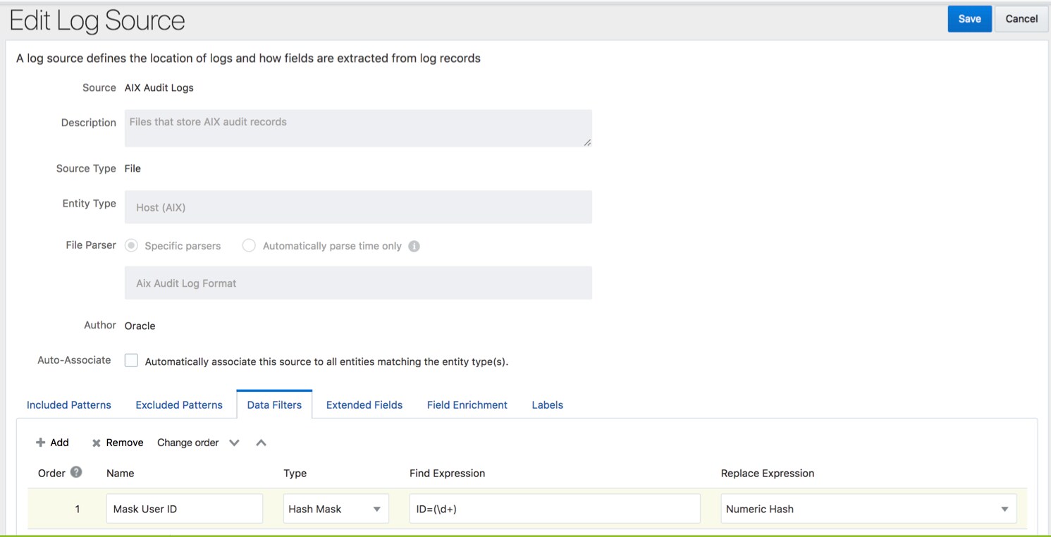Click the Mask User ID name field
The height and width of the screenshot is (537, 1051).
click(x=184, y=509)
